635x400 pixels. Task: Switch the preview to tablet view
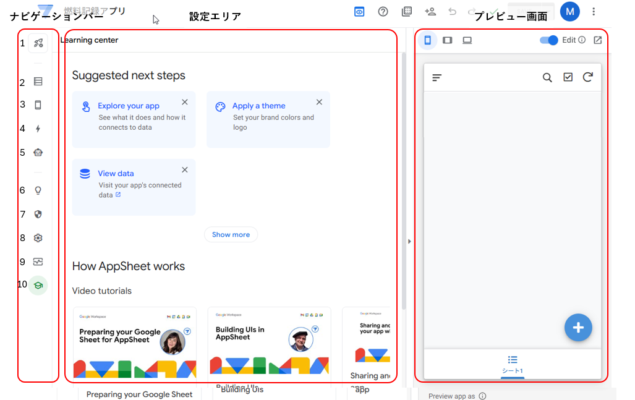point(447,40)
